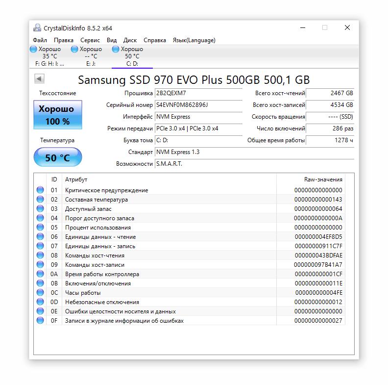This screenshot has height=385, width=388.
Task: Click total host writes value 4534 GB
Action: pyautogui.click(x=330, y=105)
